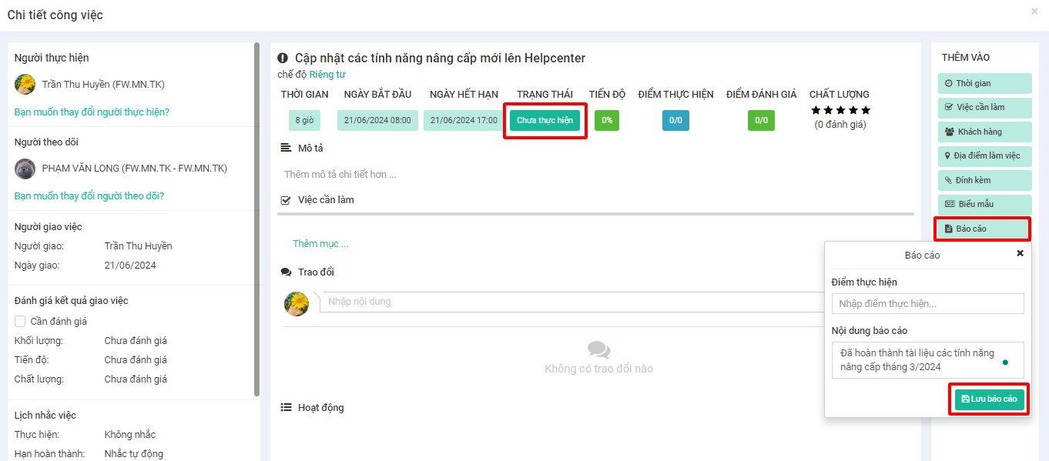Tick the Cần đánh giá checkbox
The height and width of the screenshot is (461, 1049).
point(21,322)
